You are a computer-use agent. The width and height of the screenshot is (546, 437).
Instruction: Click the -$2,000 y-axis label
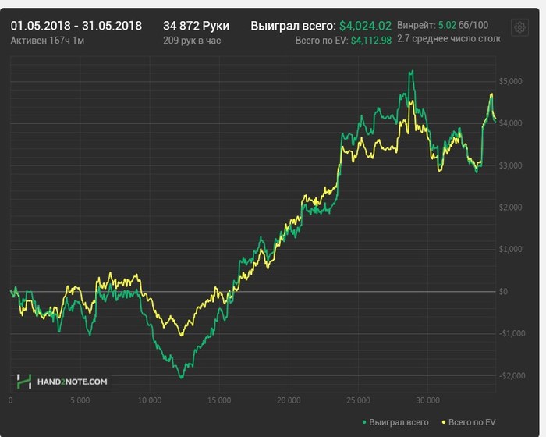coord(512,375)
